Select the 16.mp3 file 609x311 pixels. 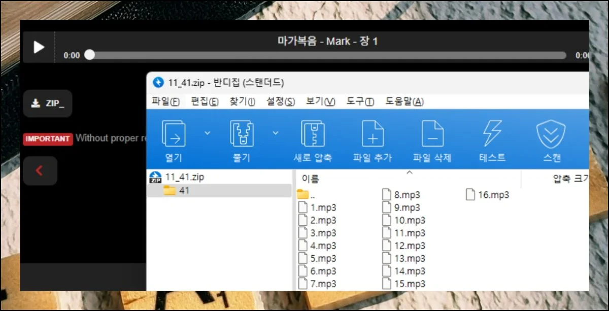pos(488,195)
